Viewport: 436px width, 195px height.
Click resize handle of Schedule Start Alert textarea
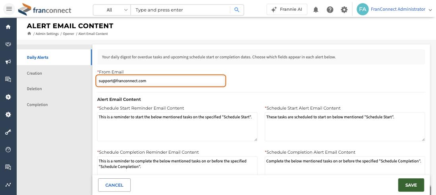coord(423,139)
